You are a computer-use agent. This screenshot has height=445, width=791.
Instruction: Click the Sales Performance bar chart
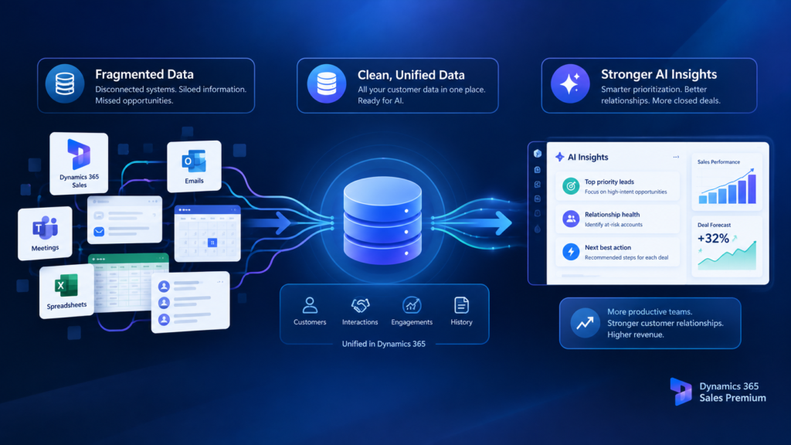pyautogui.click(x=727, y=185)
